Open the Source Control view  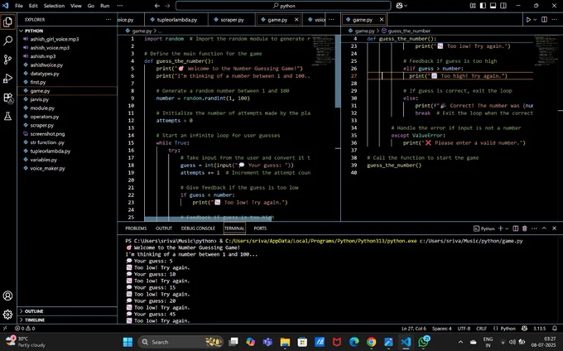(7, 60)
